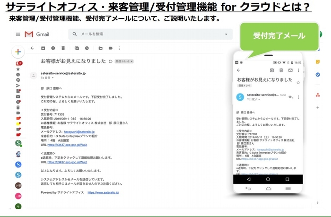Click pink 一郎 contact avatar in sidebar
331x217 pixels.
tap(18, 196)
